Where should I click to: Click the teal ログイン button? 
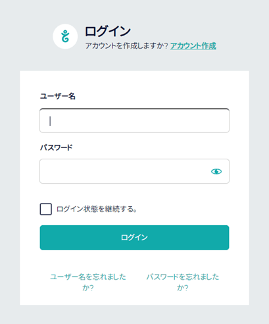pos(134,238)
